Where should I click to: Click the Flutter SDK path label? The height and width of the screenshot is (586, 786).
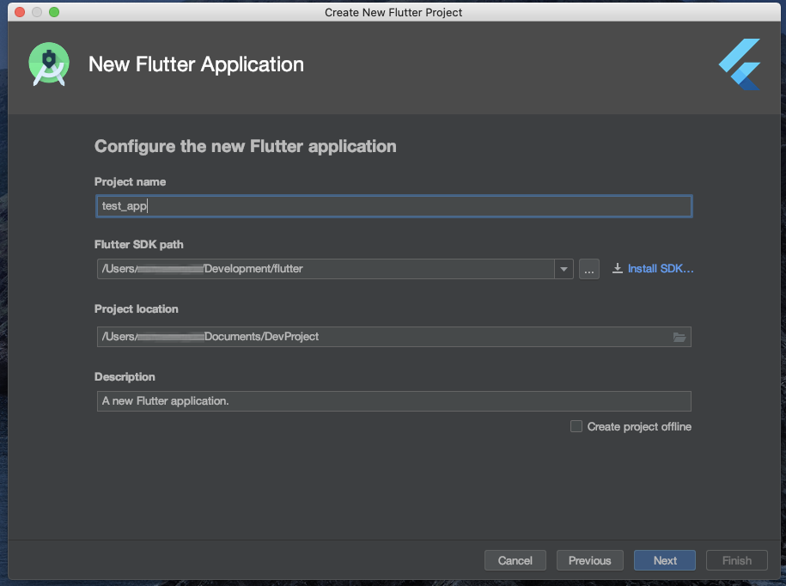point(139,245)
